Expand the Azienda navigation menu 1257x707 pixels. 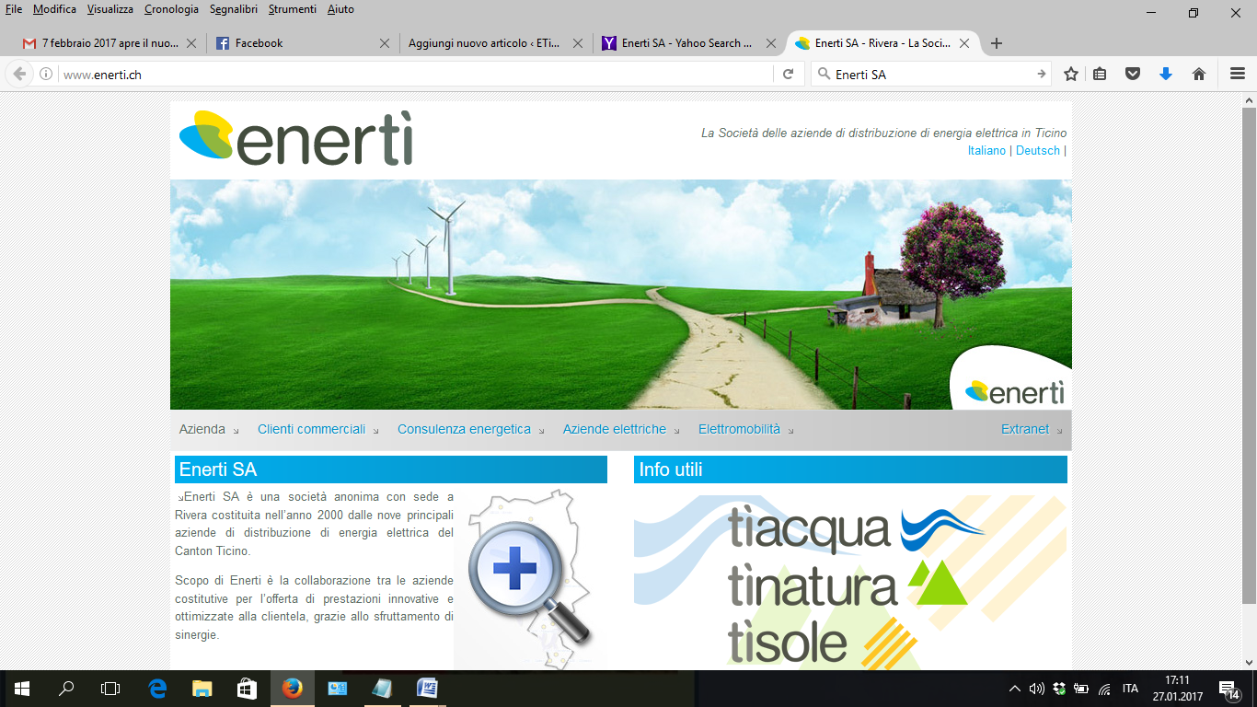tap(209, 430)
